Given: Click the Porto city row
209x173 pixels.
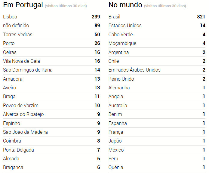Looking at the screenshot, I should 9,43.
